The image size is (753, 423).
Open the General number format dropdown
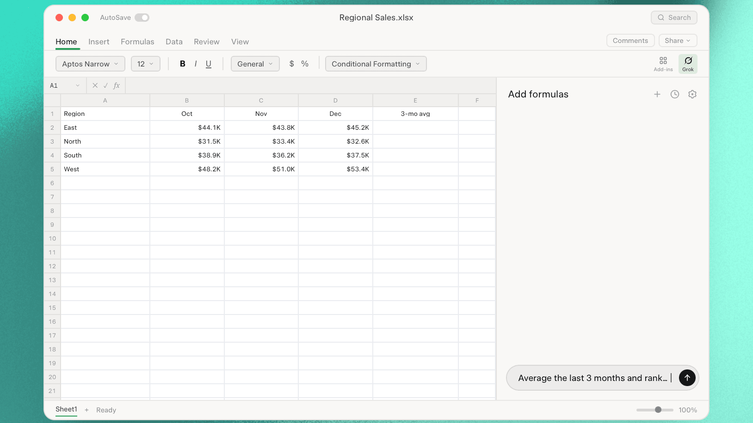pyautogui.click(x=255, y=64)
